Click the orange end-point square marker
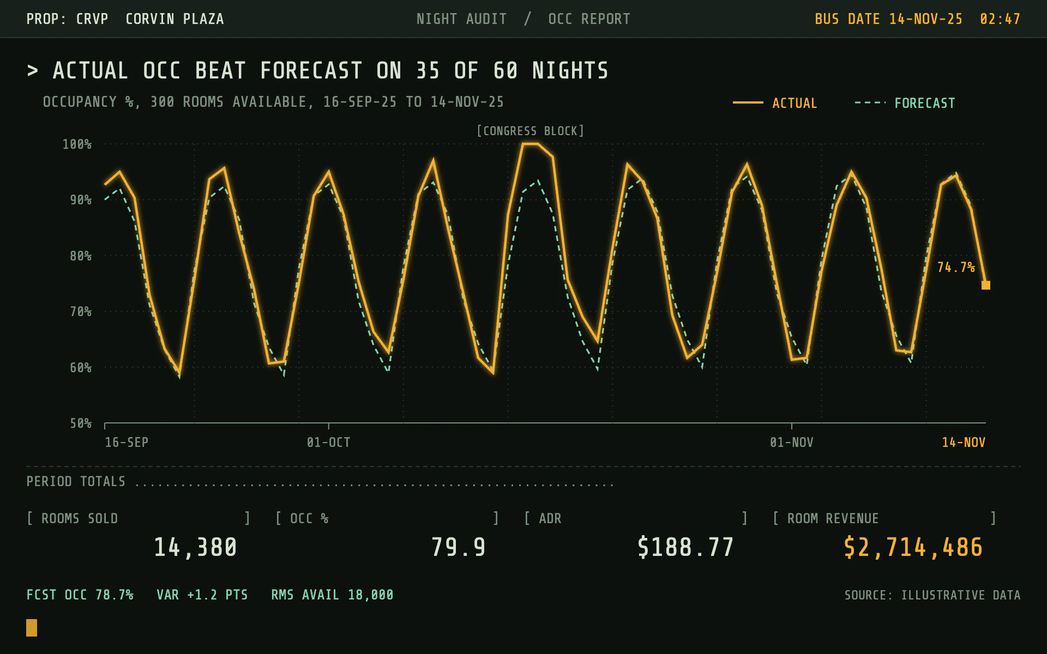The height and width of the screenshot is (654, 1047). [986, 285]
